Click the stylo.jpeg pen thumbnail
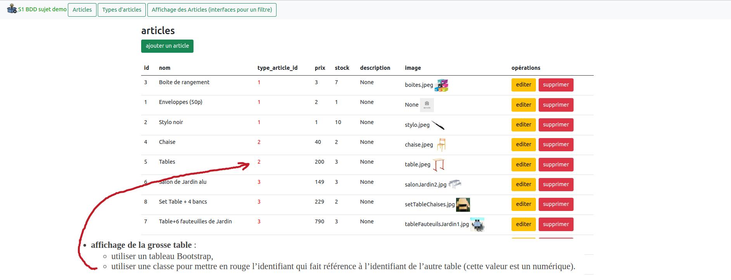Image resolution: width=731 pixels, height=280 pixels. pyautogui.click(x=438, y=125)
